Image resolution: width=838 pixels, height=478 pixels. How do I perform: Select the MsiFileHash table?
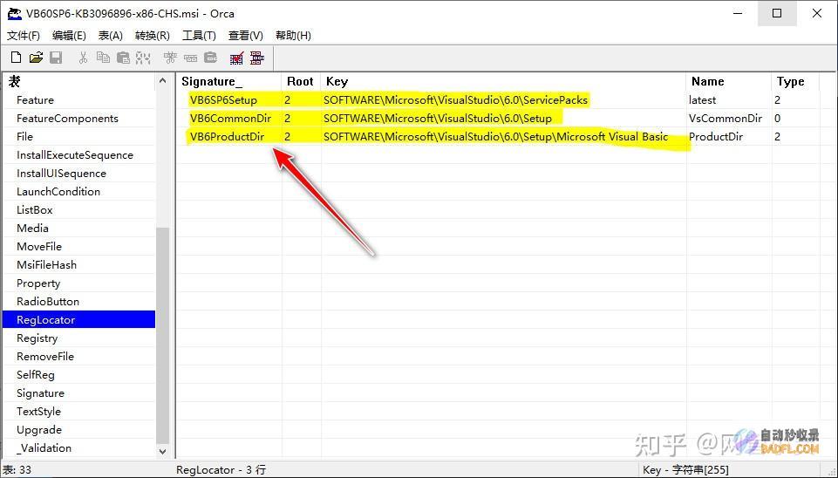point(46,264)
